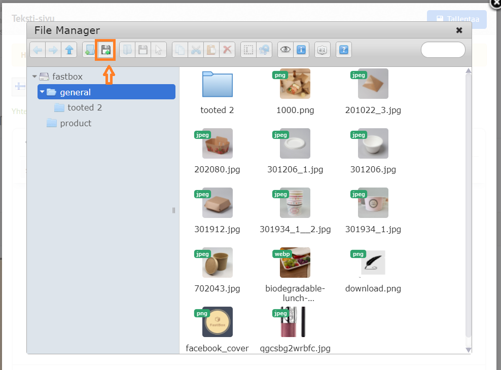Click the Forward navigation arrow

(x=53, y=50)
